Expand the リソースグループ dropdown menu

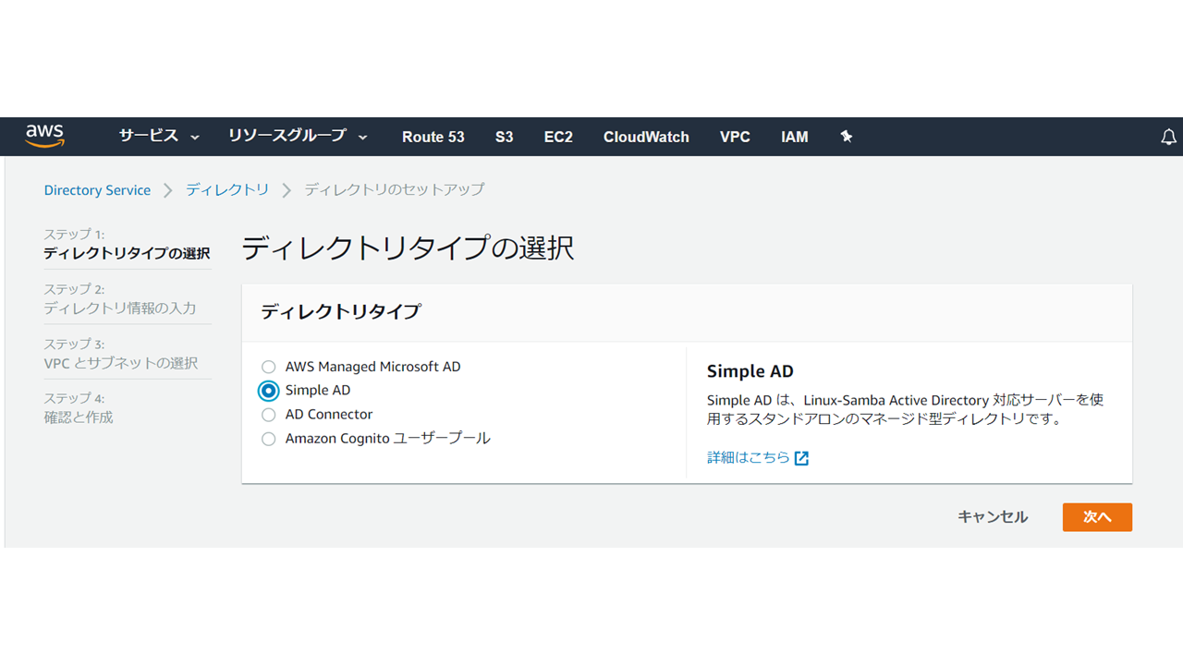click(298, 137)
